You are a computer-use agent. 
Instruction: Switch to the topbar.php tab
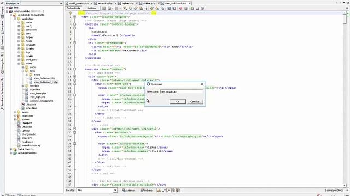point(128,3)
